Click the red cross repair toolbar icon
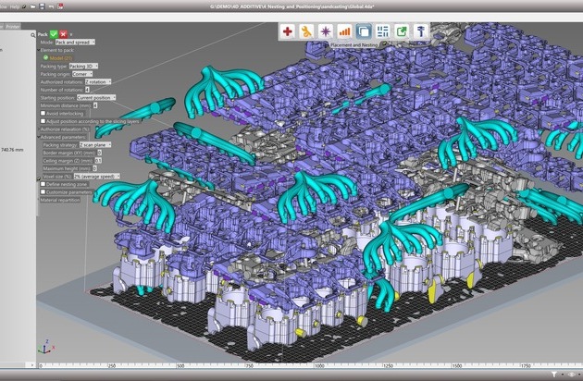583x381 pixels. point(288,31)
